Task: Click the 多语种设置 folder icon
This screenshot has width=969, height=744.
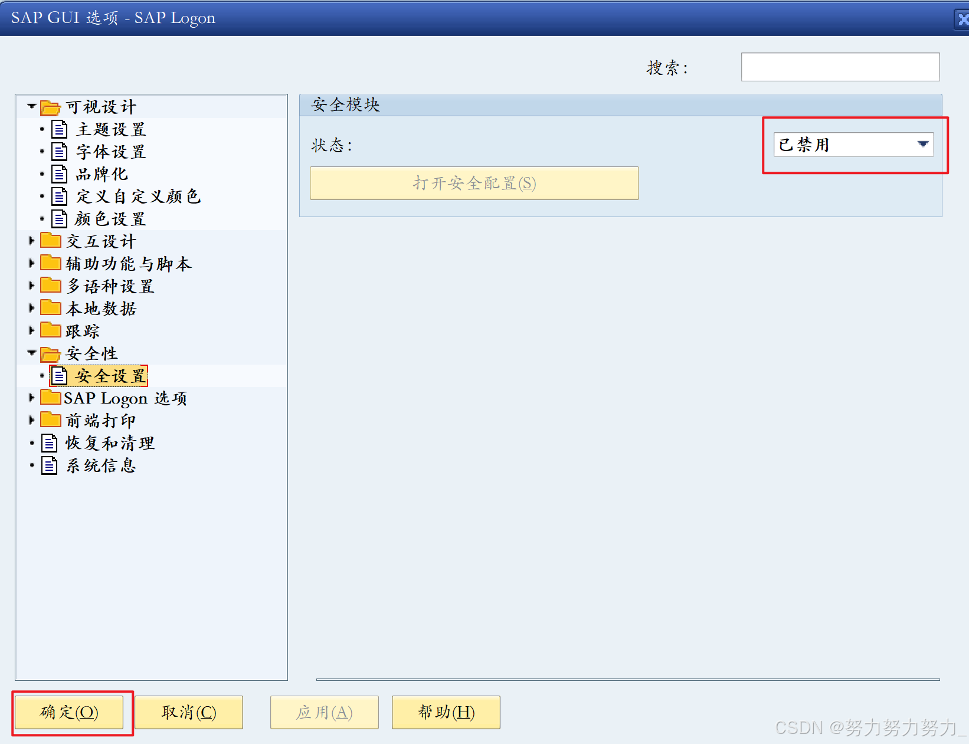Action: pos(51,286)
